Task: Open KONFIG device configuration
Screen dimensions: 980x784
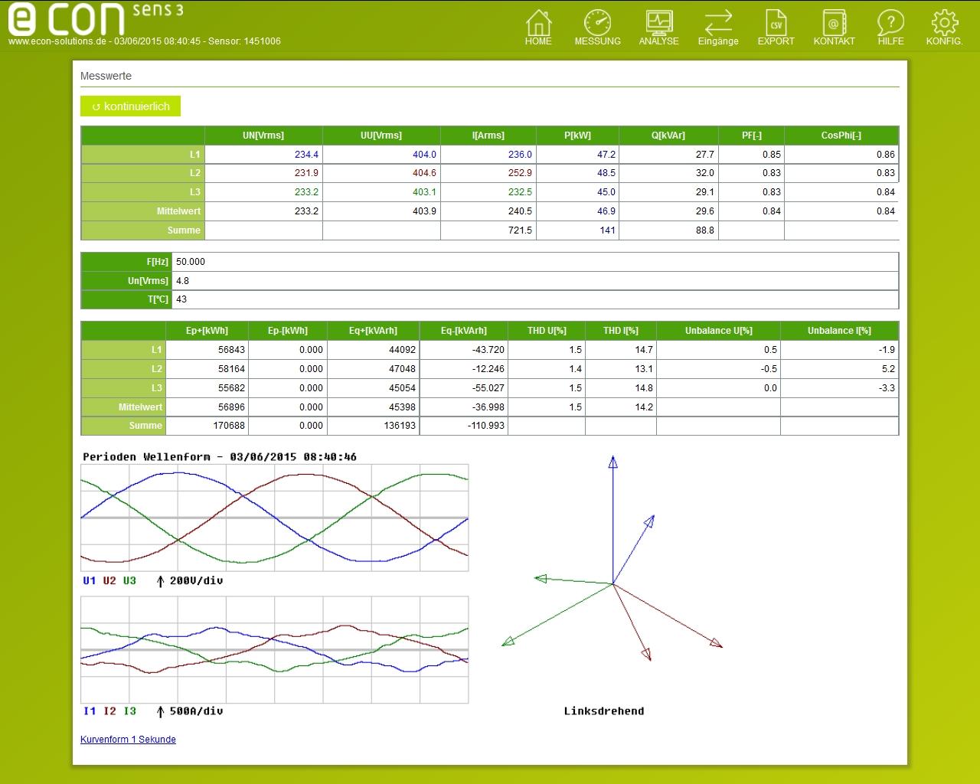Action: click(944, 27)
